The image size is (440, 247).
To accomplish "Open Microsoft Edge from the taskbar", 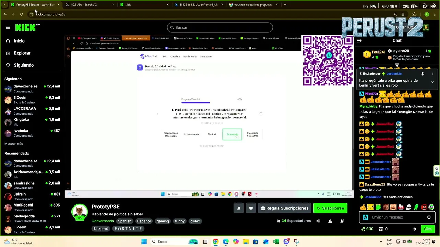I will (x=225, y=242).
